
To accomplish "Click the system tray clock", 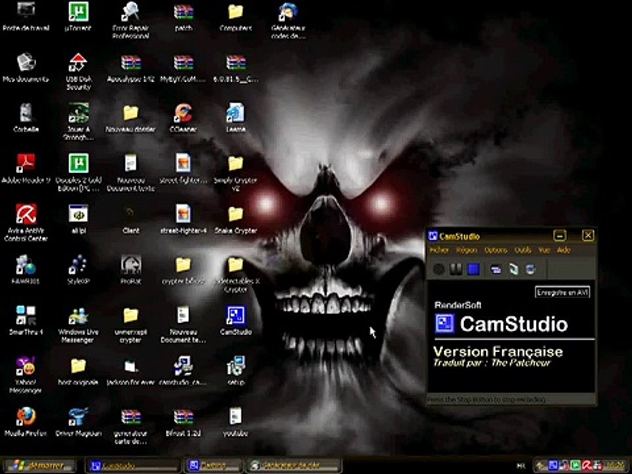I will [x=615, y=466].
